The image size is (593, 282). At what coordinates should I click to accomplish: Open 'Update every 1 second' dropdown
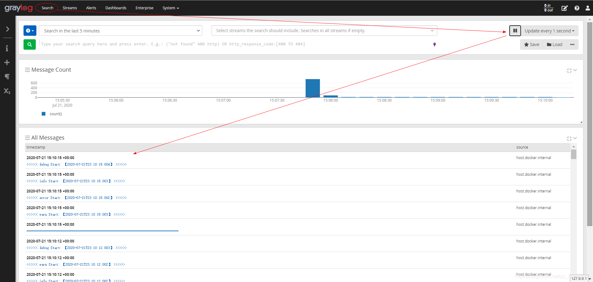549,31
